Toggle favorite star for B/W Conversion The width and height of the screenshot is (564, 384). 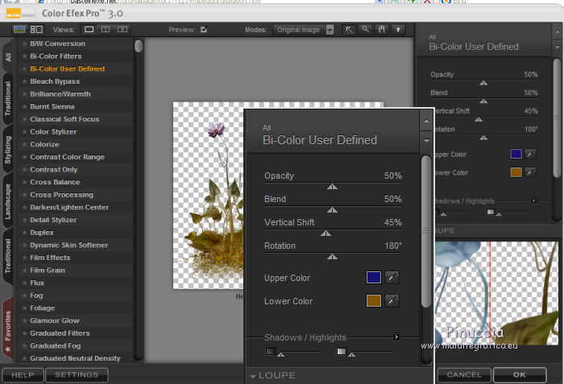24,43
